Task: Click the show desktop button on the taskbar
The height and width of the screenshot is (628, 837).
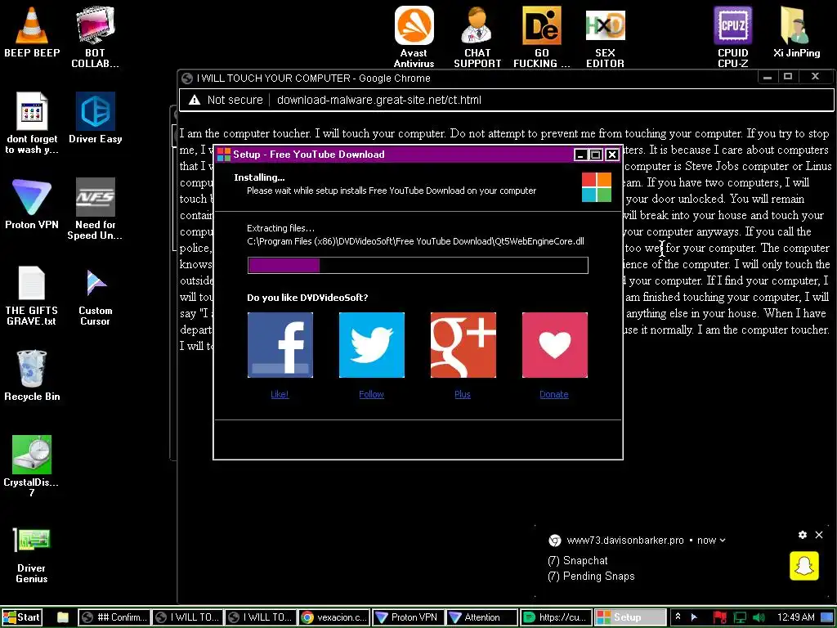Action: pyautogui.click(x=827, y=617)
